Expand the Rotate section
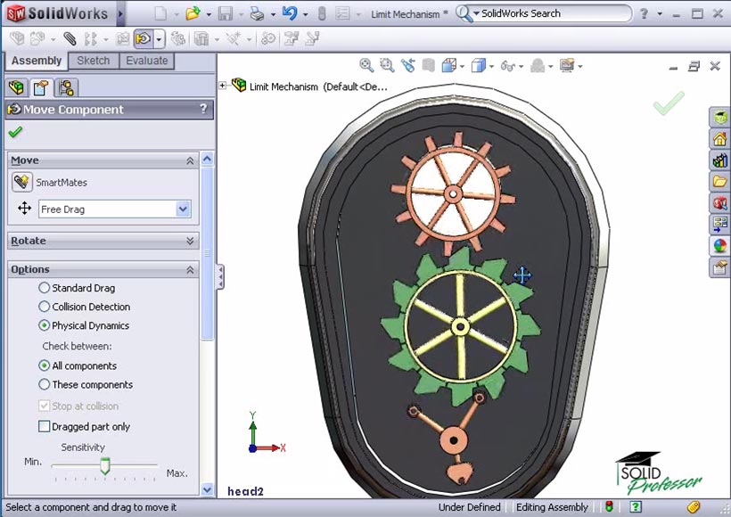The image size is (731, 517). click(x=190, y=241)
